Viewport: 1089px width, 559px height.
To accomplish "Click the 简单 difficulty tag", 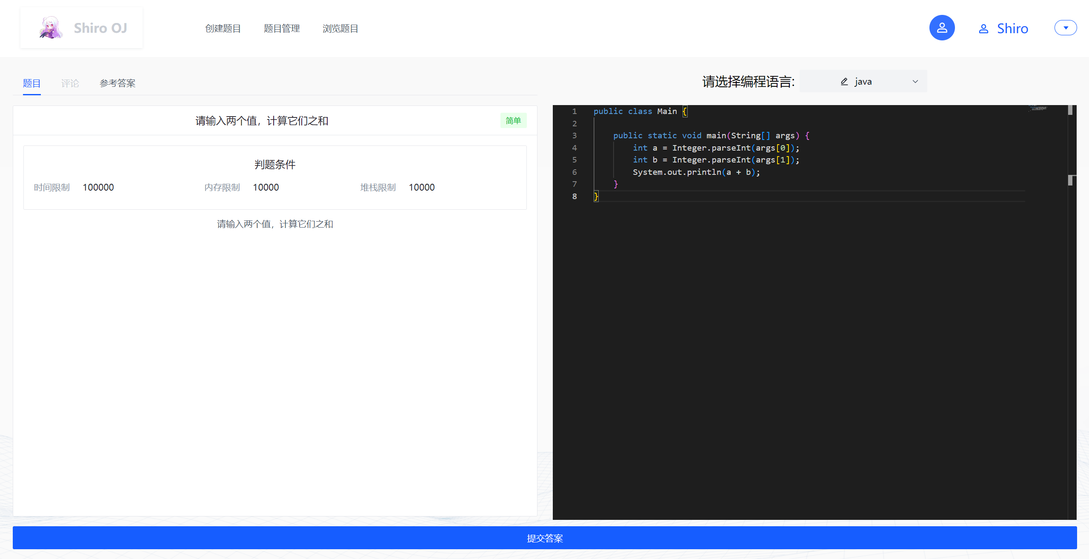I will [514, 120].
